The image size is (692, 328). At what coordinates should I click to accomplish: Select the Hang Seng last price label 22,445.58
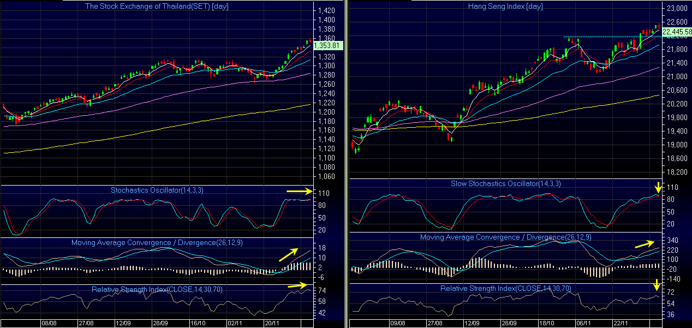676,32
